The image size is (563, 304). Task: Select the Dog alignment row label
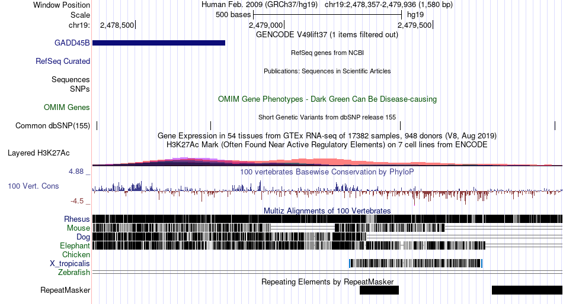[x=83, y=237]
